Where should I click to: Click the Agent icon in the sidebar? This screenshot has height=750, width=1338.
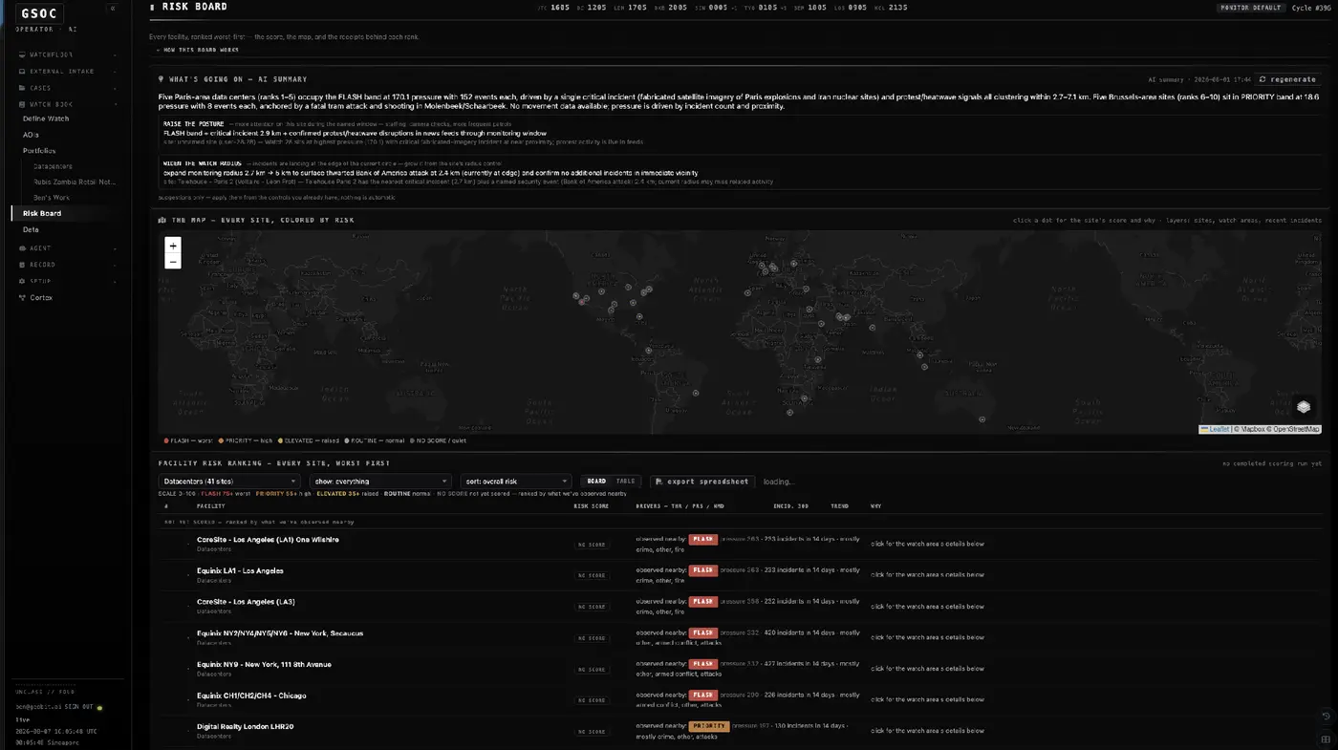coord(22,248)
